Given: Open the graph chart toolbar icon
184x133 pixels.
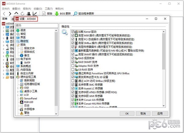Looking at the screenshot, I should tap(35, 14).
